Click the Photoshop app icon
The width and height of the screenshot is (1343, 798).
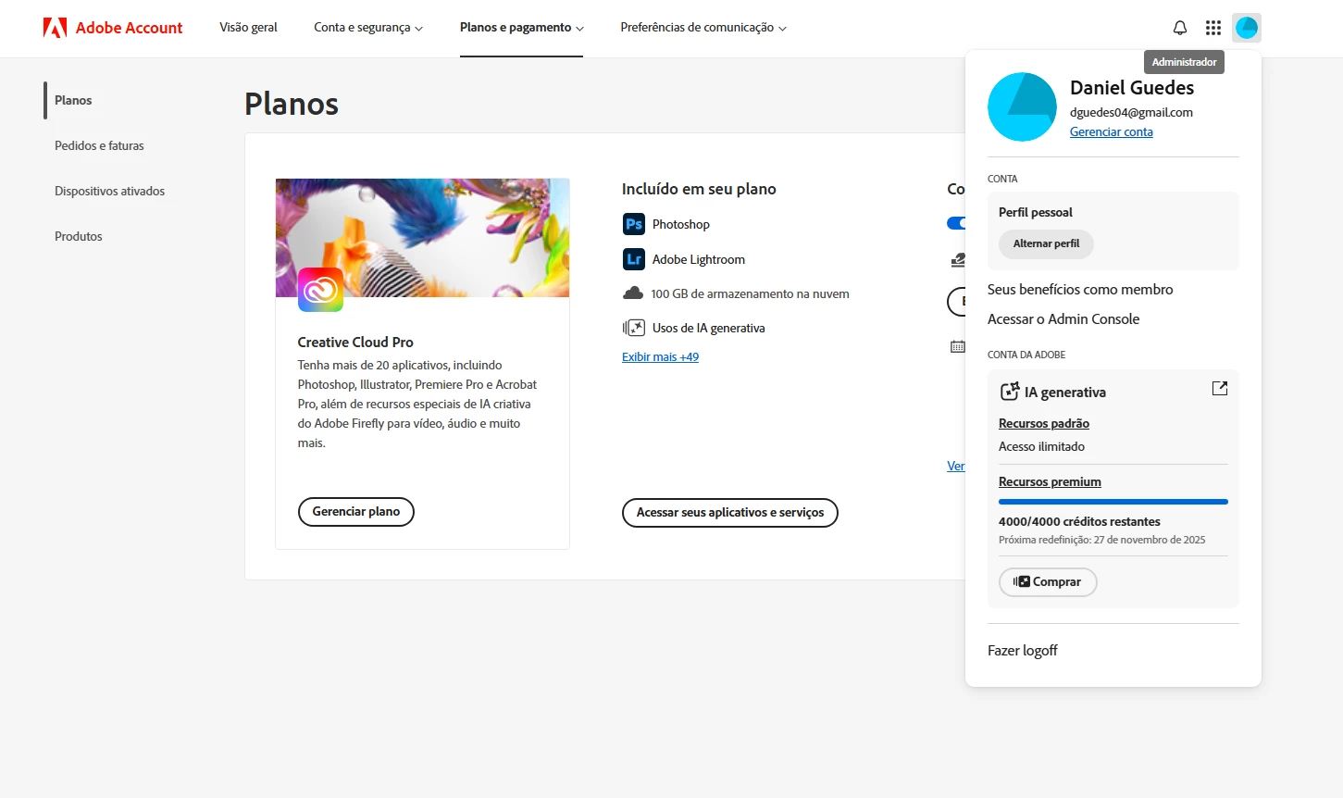click(x=634, y=224)
